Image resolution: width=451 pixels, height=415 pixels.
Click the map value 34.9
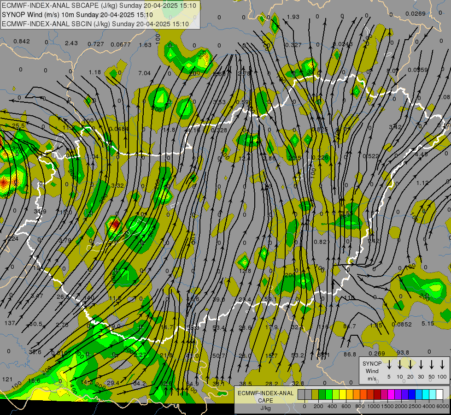[40, 212]
